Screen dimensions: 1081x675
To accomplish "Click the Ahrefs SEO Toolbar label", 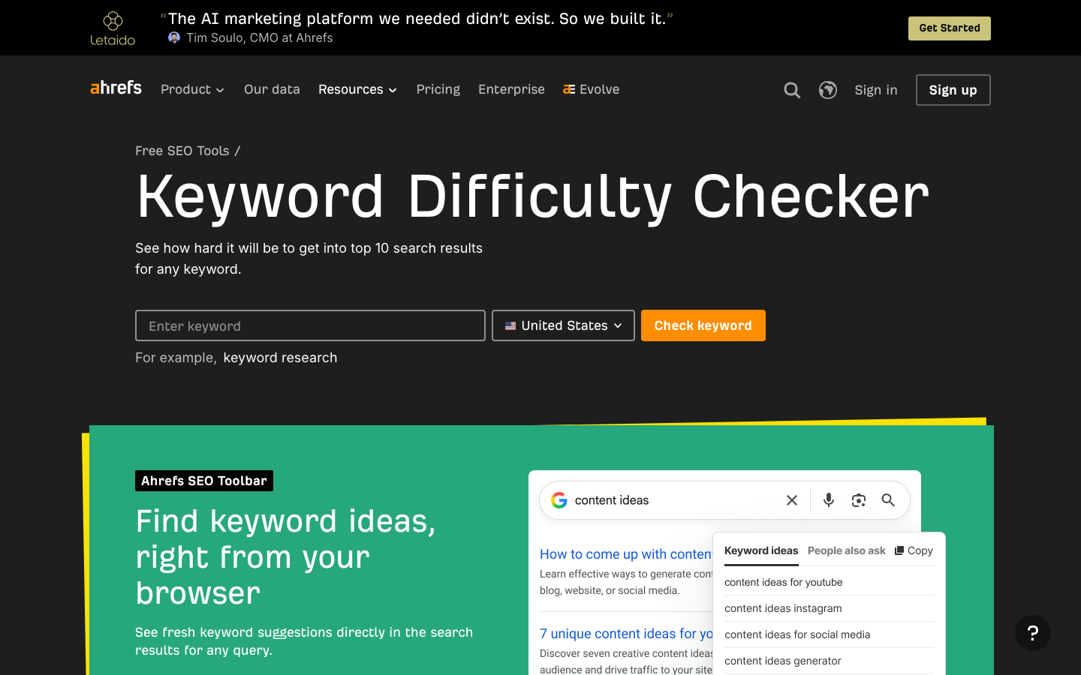I will 204,481.
